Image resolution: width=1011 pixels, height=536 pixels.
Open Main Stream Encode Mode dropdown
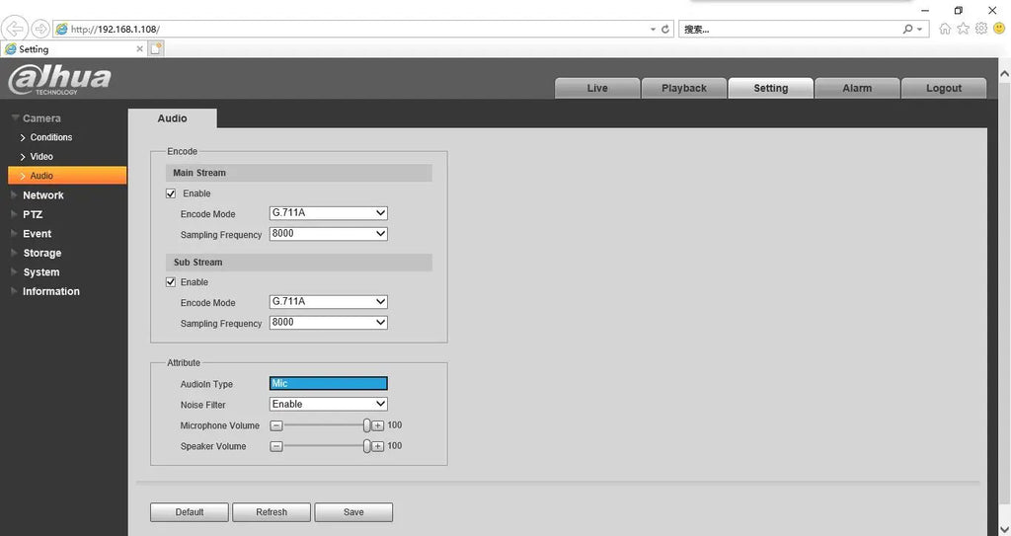(328, 213)
